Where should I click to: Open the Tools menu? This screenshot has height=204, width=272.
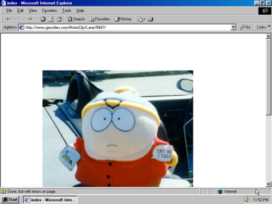point(66,11)
